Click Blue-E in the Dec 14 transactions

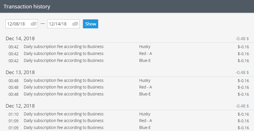[145, 60]
